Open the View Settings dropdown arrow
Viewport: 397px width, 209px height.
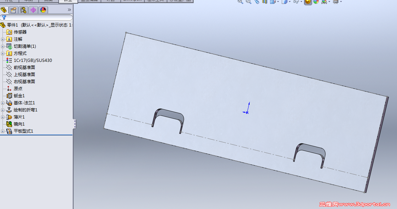click(341, 2)
